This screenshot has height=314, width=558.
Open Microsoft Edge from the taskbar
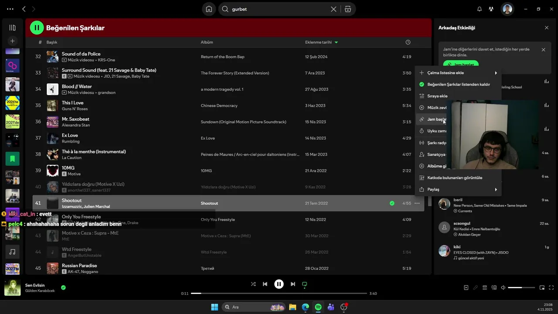pos(306,307)
